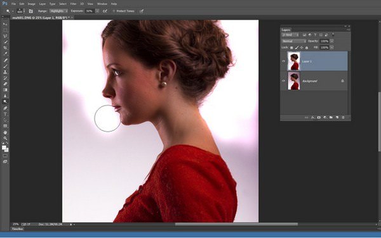Open the brush panel toggle in options bar
381x238 pixels.
click(x=31, y=11)
